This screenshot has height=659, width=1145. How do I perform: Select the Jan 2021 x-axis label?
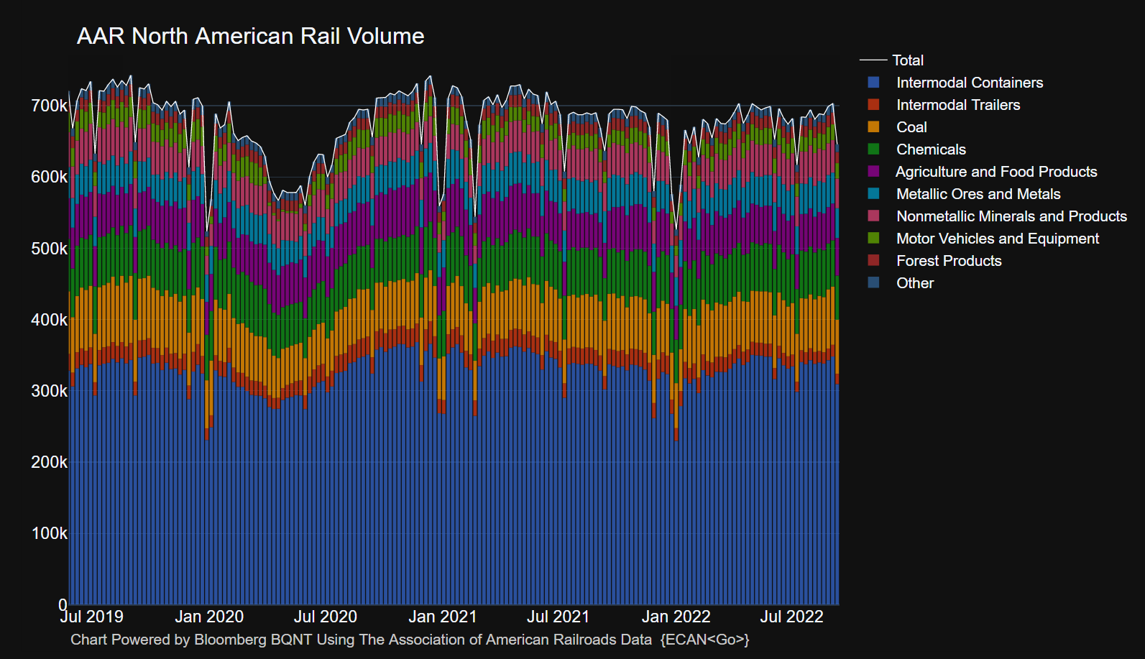coord(442,617)
